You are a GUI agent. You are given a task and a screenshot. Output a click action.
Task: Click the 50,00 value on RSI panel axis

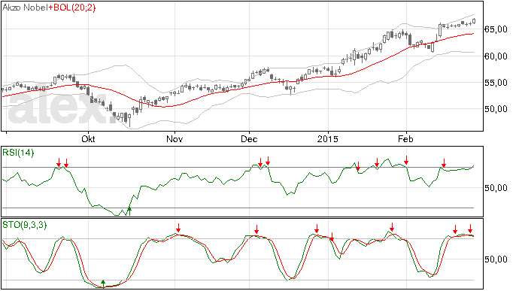tap(496, 188)
